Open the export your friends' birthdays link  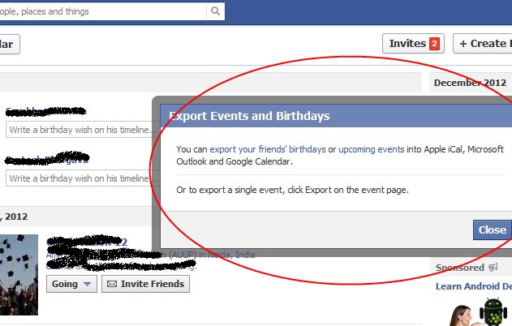click(x=267, y=149)
